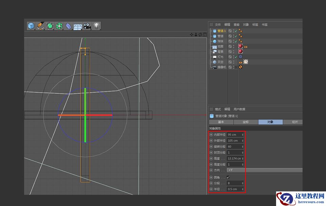
Task: Click the viewport toggle icon in the corner
Action: click(205, 34)
